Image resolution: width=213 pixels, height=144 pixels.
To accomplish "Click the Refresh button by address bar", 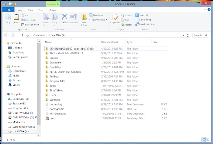I will click(x=188, y=35).
